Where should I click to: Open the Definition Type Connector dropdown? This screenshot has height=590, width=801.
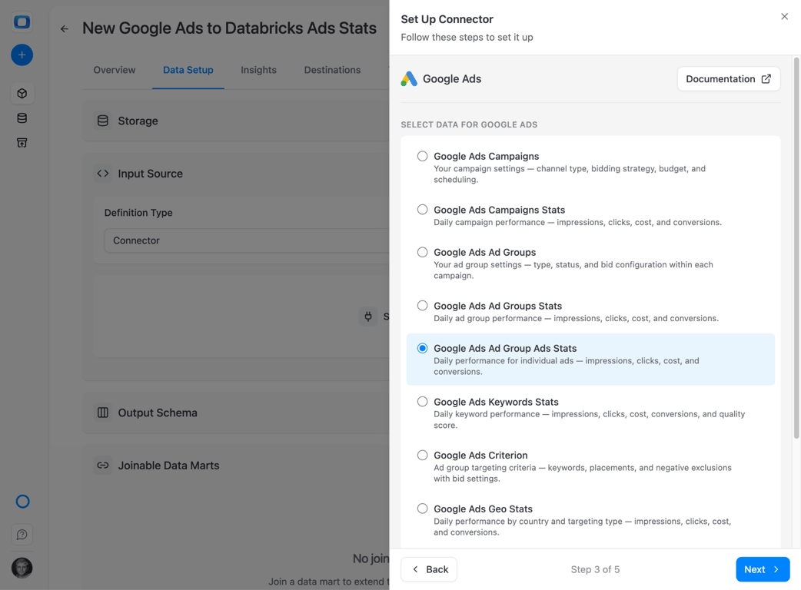coord(247,240)
